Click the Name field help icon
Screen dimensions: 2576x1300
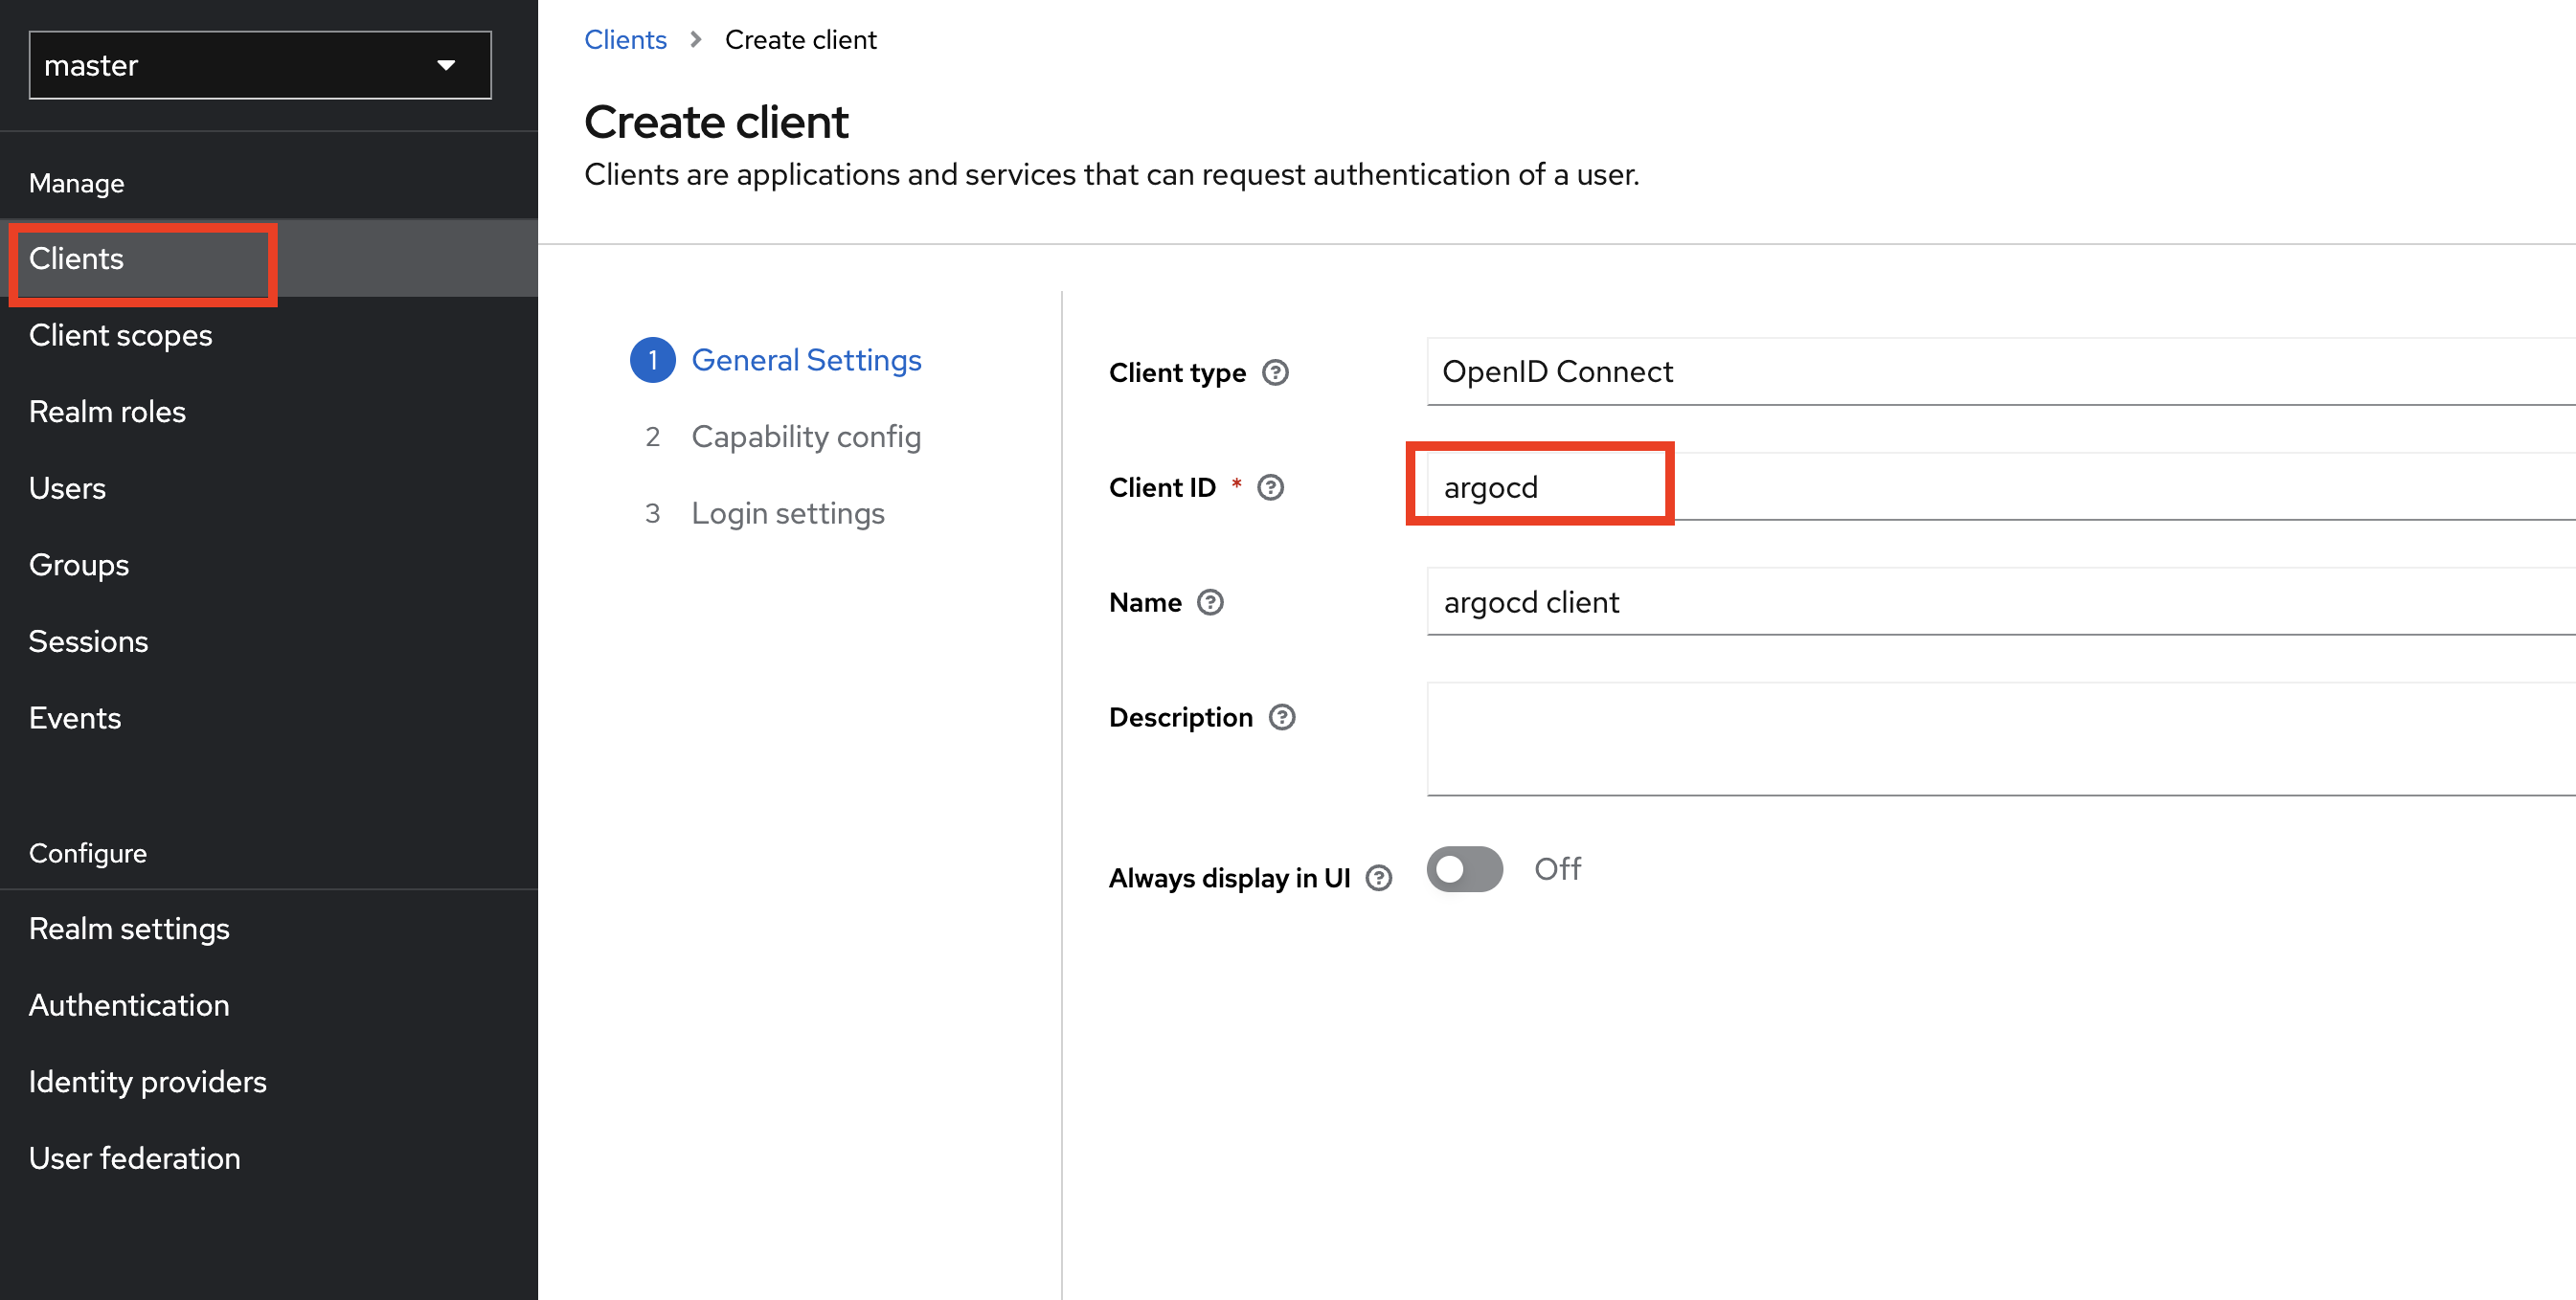pyautogui.click(x=1210, y=602)
